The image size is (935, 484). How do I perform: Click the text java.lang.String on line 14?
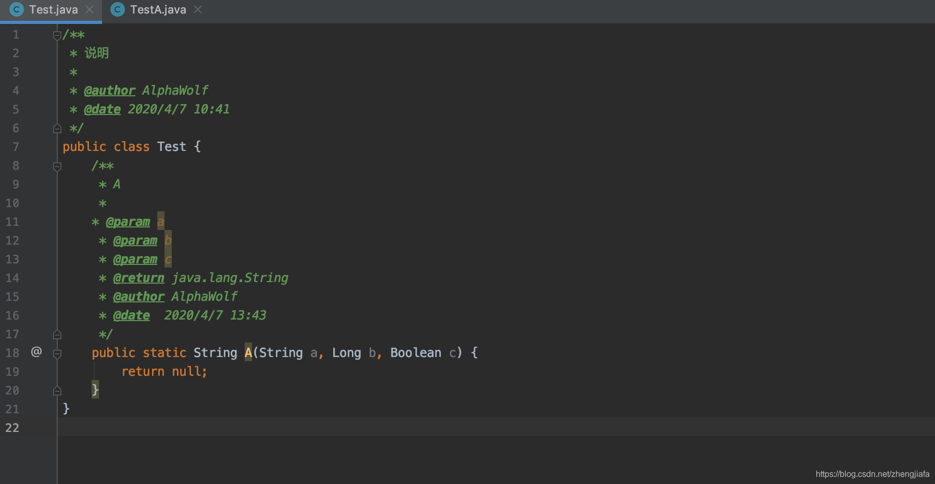click(x=230, y=278)
